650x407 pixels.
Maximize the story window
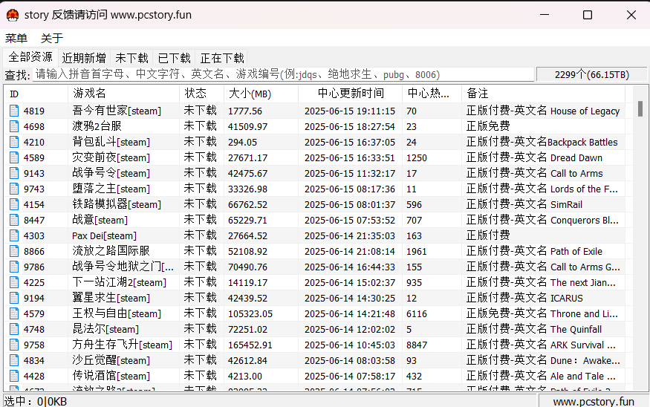588,15
